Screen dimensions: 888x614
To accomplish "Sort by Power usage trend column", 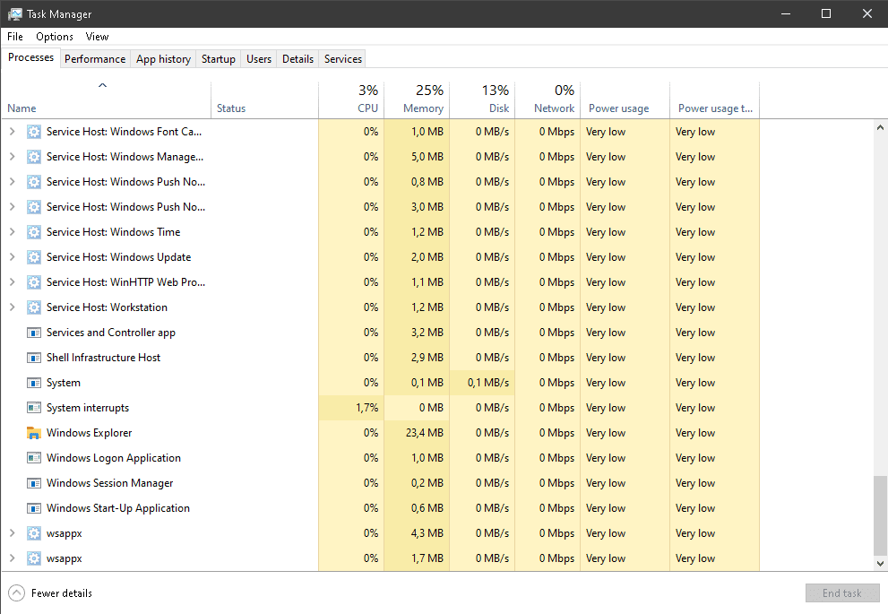I will [715, 99].
